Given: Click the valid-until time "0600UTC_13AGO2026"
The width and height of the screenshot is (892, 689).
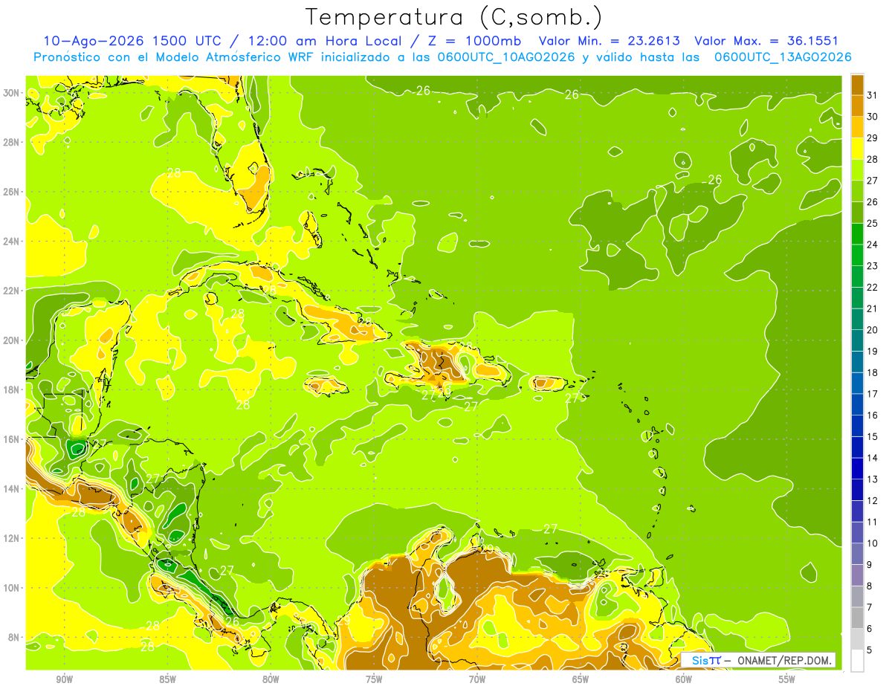Looking at the screenshot, I should click(783, 57).
